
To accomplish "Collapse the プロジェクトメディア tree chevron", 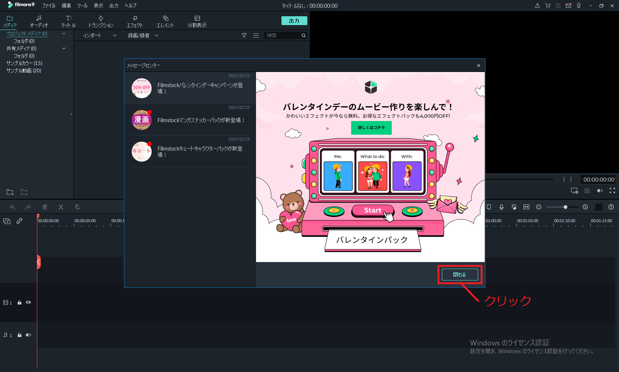I will [x=64, y=34].
